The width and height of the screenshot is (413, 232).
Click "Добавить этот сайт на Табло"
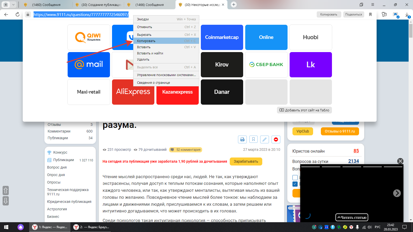point(304,110)
